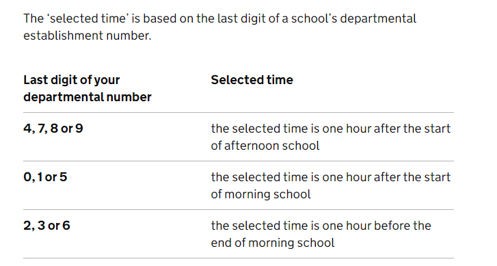Click the digit 9 in the first row label

pos(79,129)
